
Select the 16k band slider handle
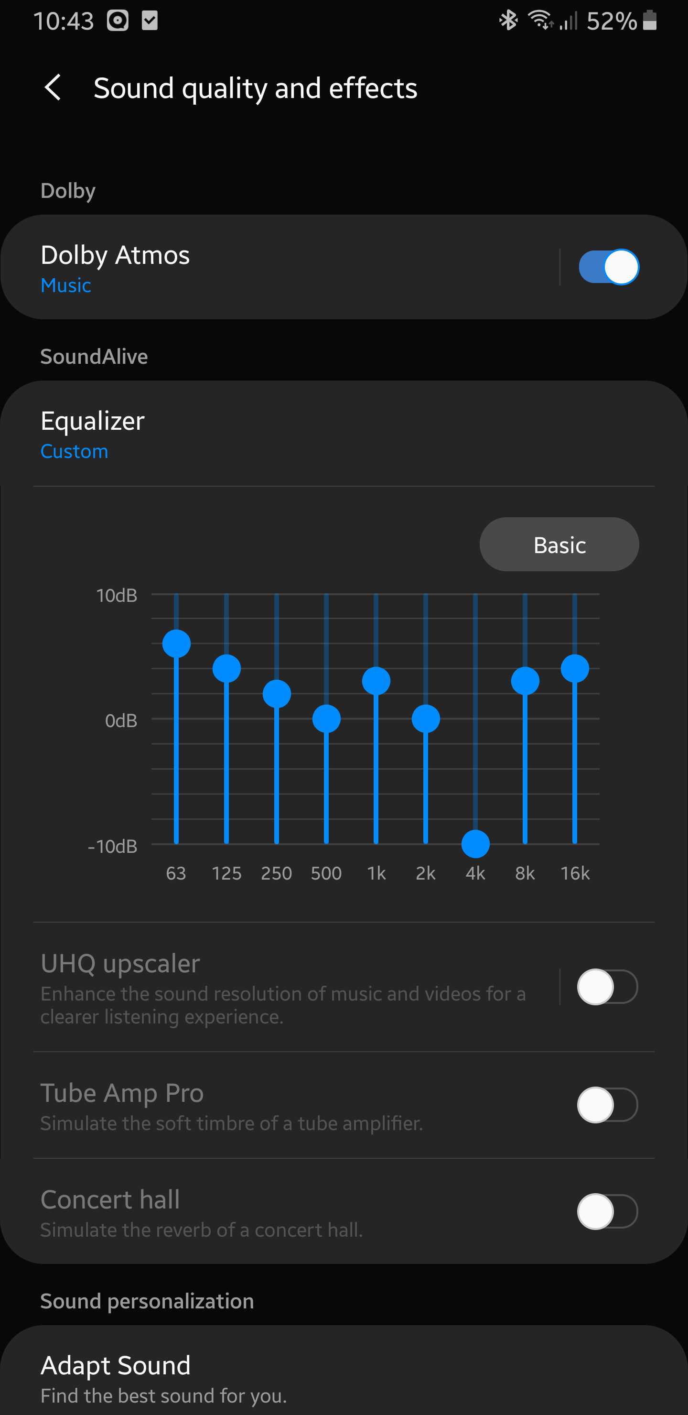pos(575,668)
